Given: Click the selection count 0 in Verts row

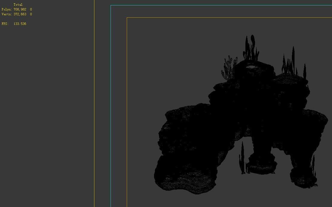Looking at the screenshot, I should [31, 14].
